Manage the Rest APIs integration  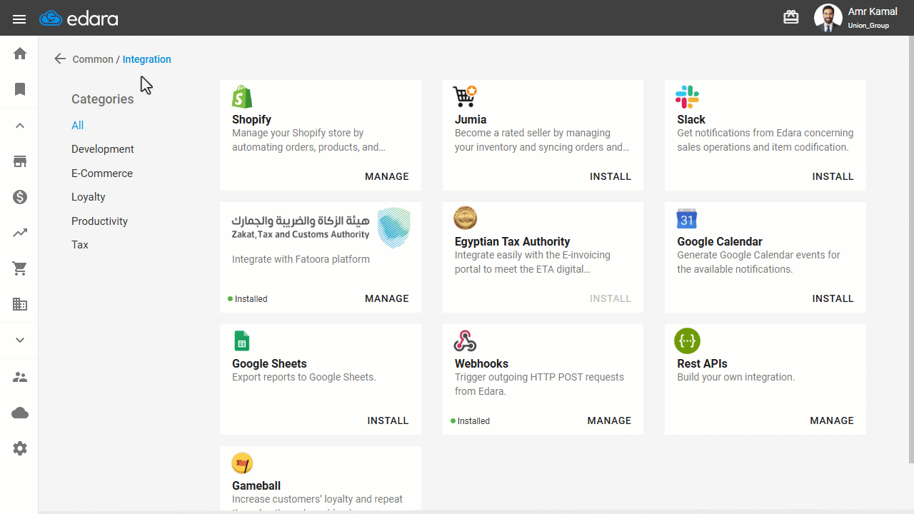[832, 420]
